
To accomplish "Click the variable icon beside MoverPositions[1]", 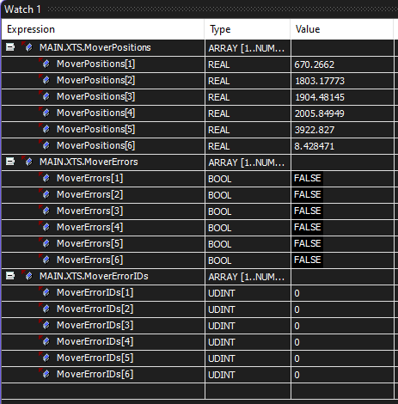I will click(x=45, y=64).
